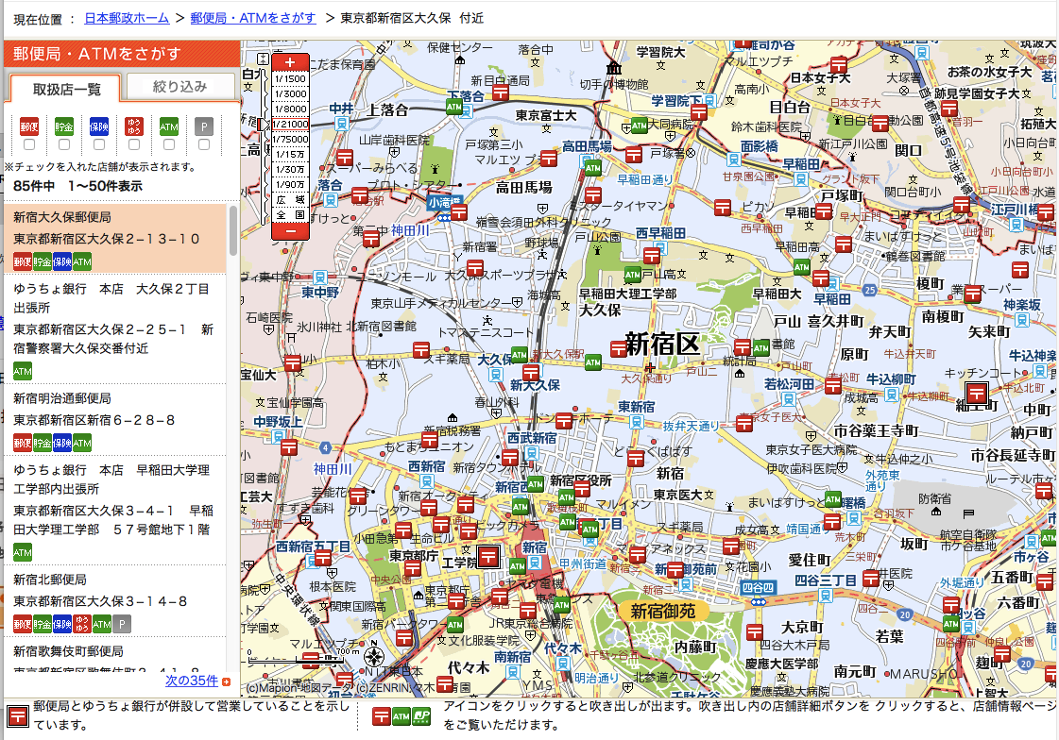Check the 保険 filter checkbox
The height and width of the screenshot is (740, 1059).
[99, 144]
